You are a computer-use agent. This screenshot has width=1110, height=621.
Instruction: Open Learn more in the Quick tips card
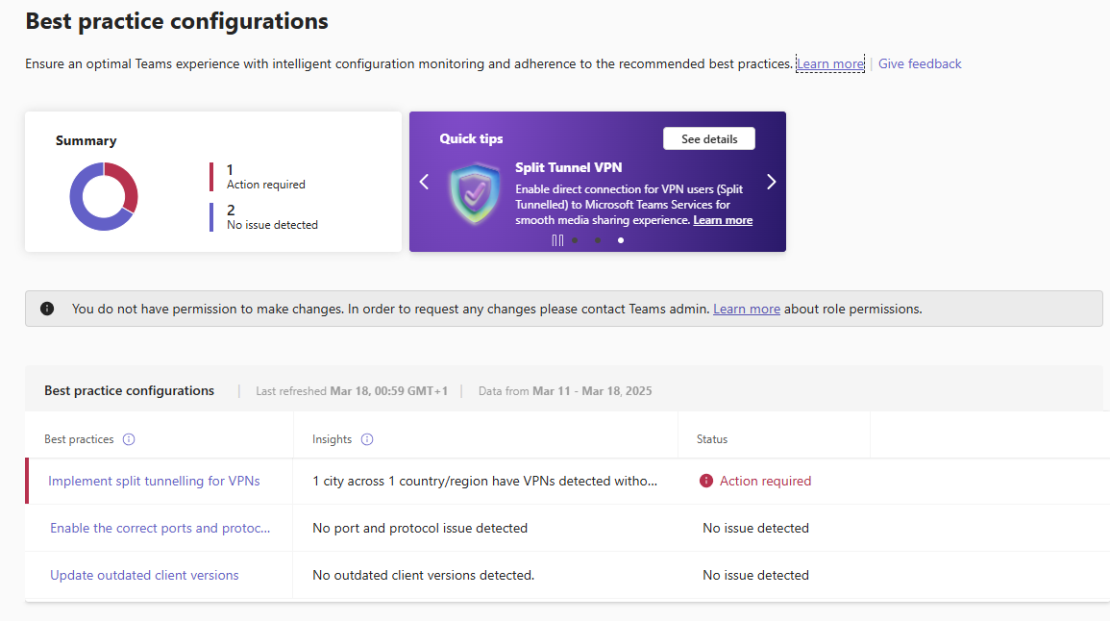coord(723,220)
